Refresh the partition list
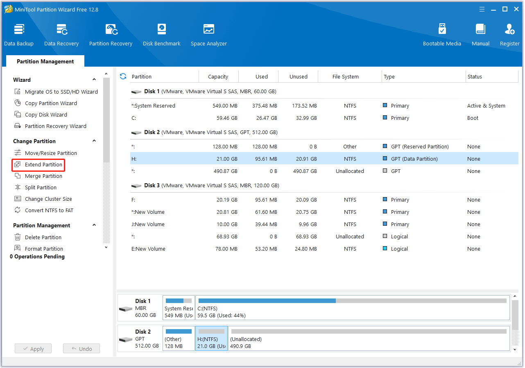 pyautogui.click(x=123, y=76)
